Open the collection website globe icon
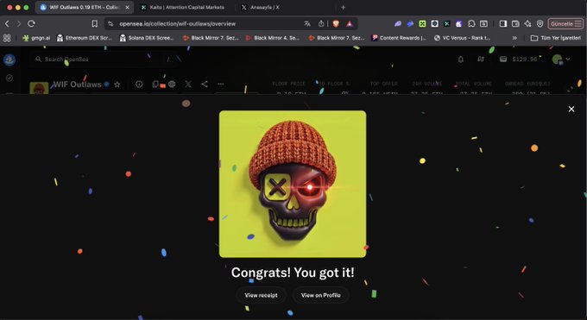The image size is (587, 320). [172, 85]
